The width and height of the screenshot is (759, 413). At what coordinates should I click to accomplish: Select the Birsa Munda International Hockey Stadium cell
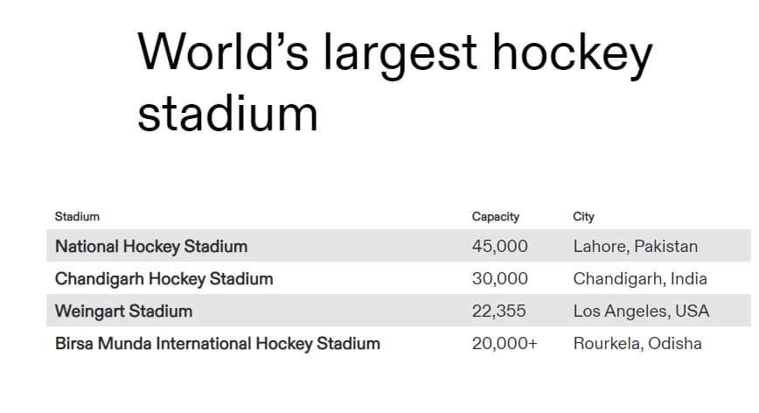(x=217, y=343)
